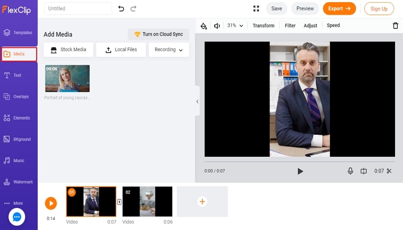This screenshot has height=230, width=403.
Task: Select storyboard clip 02
Action: pos(147,201)
